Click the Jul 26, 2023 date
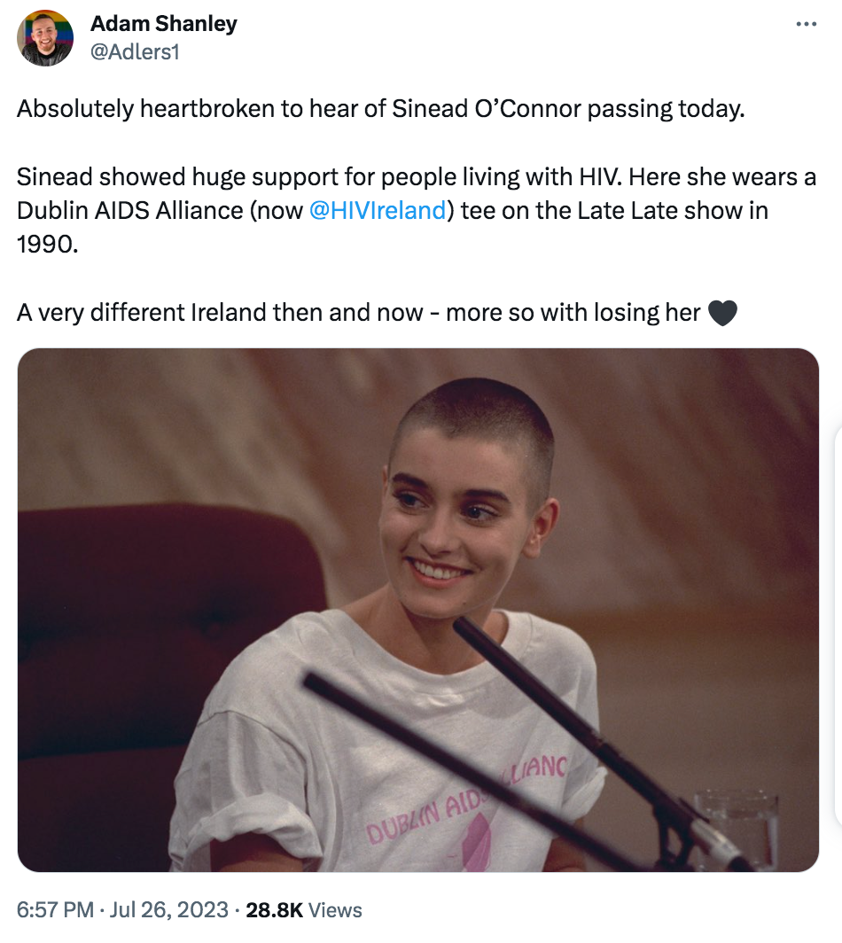 coord(170,910)
